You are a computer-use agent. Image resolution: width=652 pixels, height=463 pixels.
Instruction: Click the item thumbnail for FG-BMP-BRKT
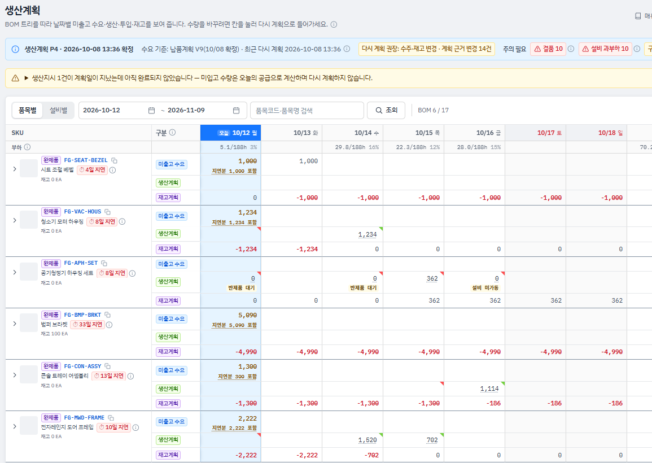tap(29, 323)
